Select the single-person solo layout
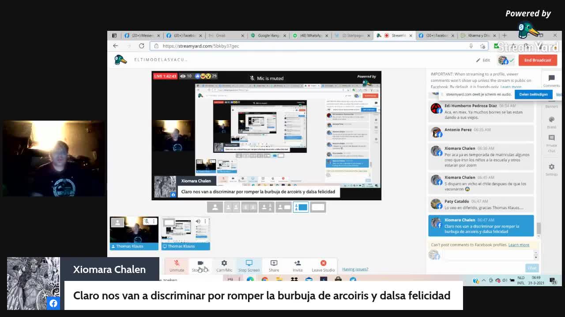The image size is (565, 317). click(x=215, y=207)
